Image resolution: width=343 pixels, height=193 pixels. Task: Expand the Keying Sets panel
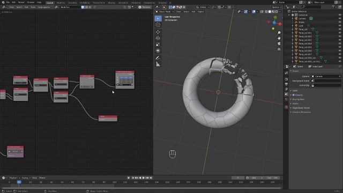coord(298,99)
